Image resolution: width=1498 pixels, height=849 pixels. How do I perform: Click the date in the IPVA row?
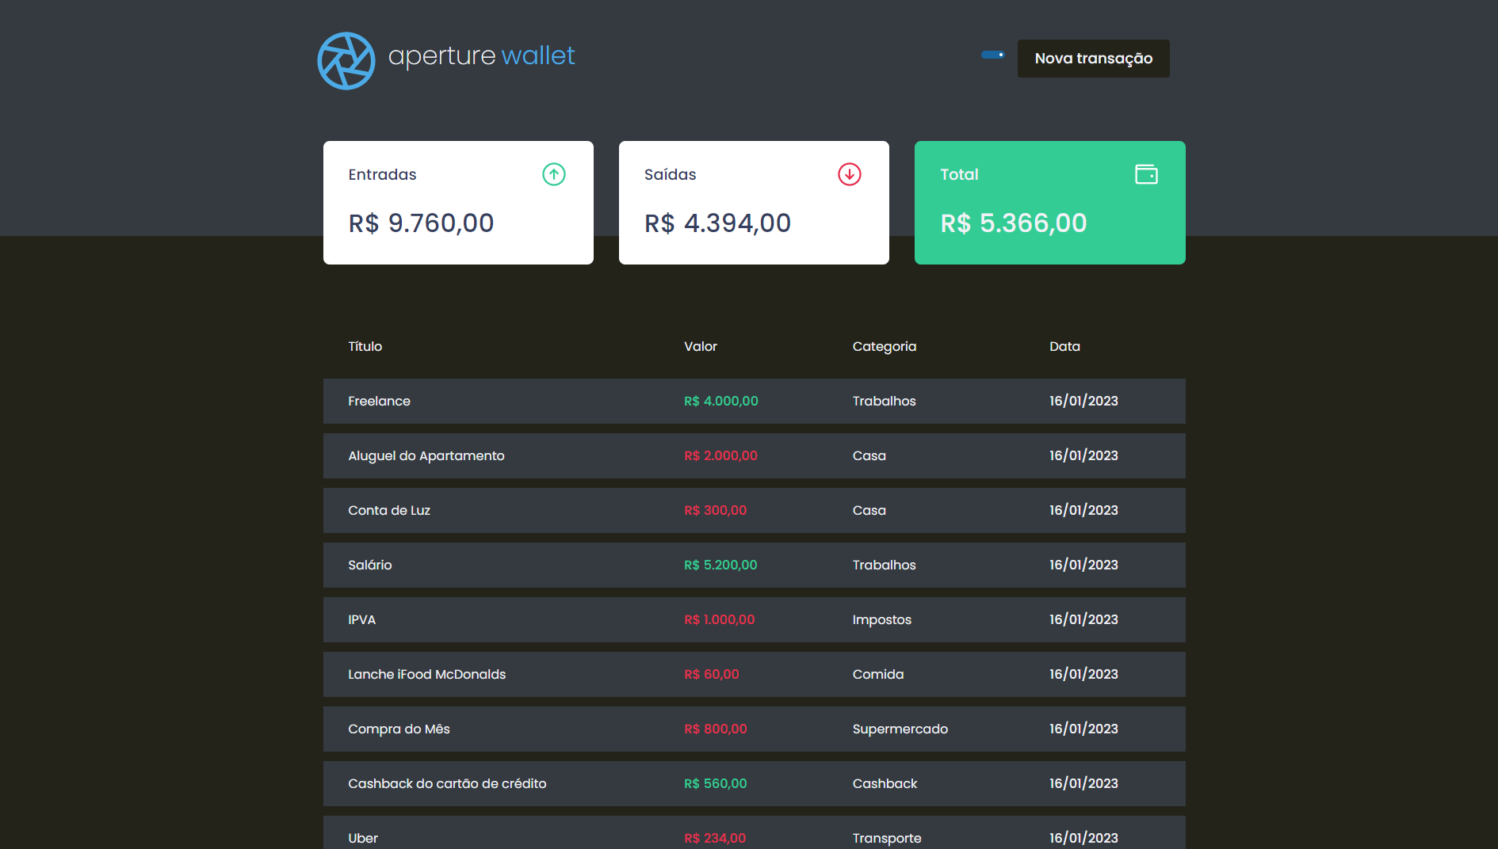(1084, 619)
